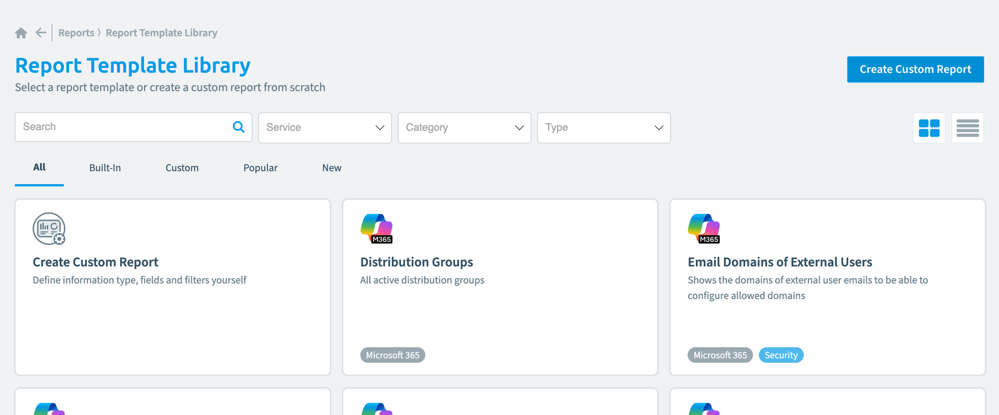Show the New tab
The height and width of the screenshot is (415, 999).
332,168
